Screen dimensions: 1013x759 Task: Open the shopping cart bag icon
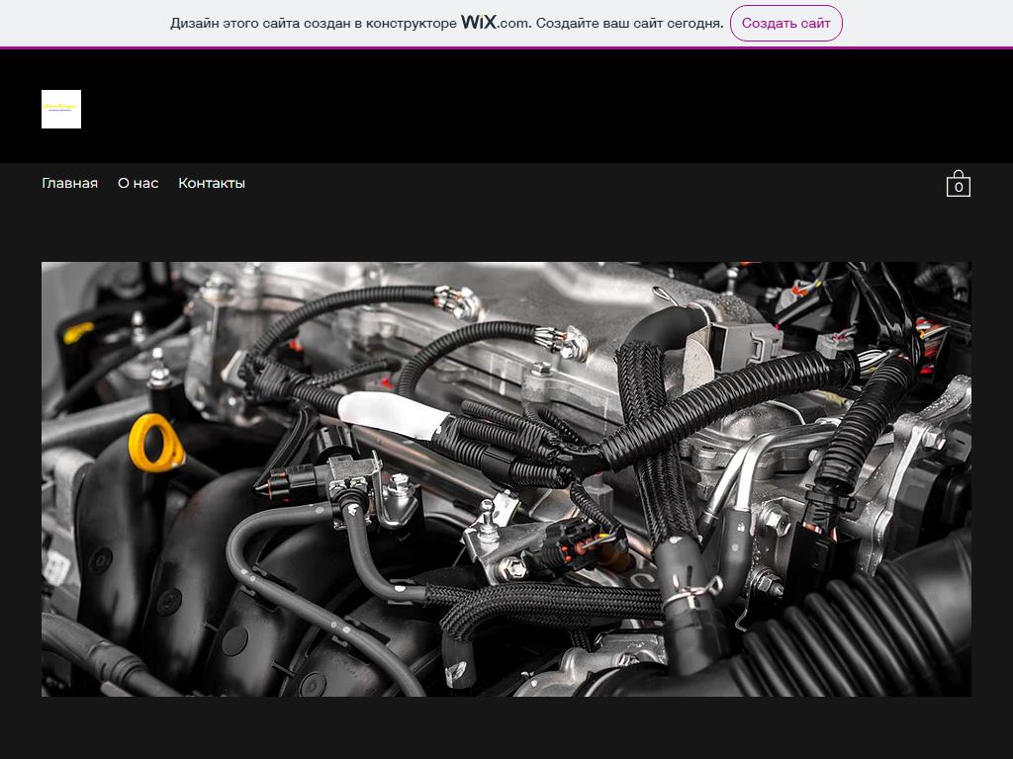pos(958,184)
